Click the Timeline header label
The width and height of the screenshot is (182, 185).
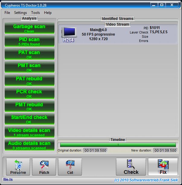click(117, 139)
